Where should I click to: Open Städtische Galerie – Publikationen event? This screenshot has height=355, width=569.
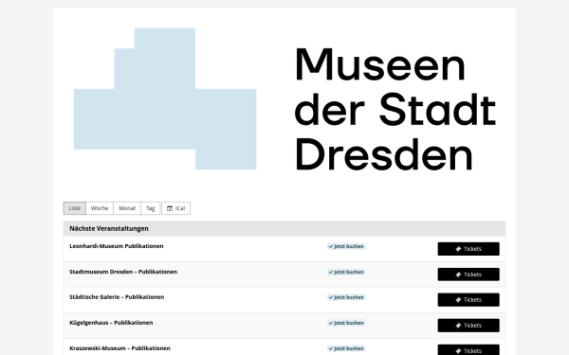click(x=117, y=297)
